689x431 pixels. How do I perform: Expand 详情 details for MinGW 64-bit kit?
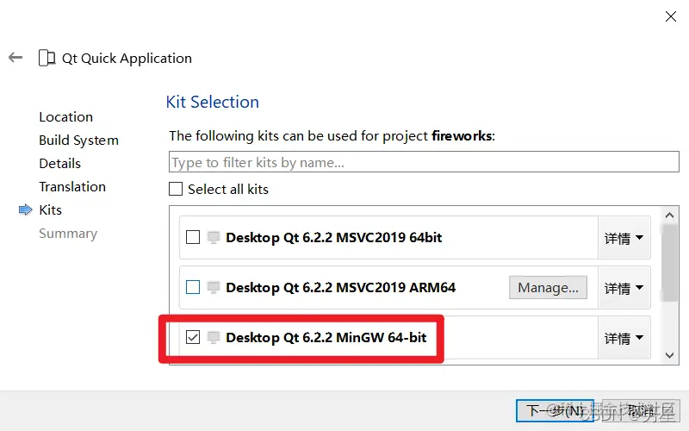pos(624,338)
